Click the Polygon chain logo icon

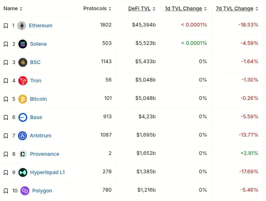click(25, 190)
